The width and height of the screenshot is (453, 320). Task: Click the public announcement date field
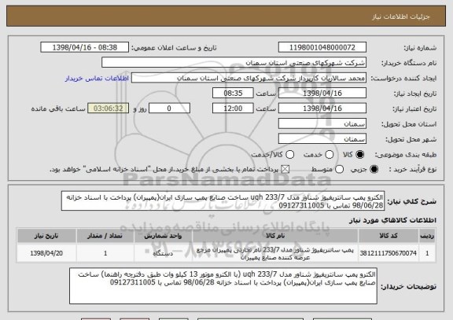coord(85,47)
